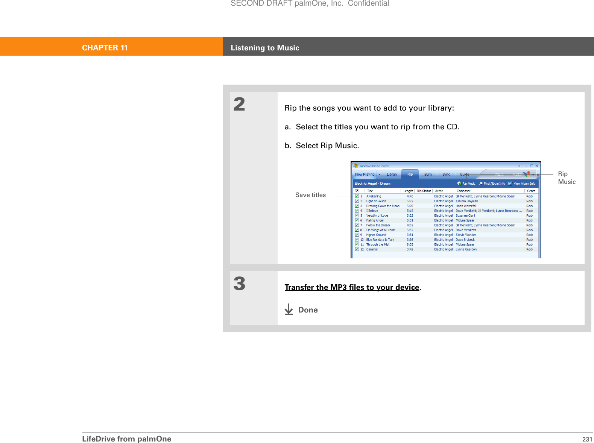594x443 pixels.
Task: Uncheck track 6 Falling Angel
Action: 357,220
